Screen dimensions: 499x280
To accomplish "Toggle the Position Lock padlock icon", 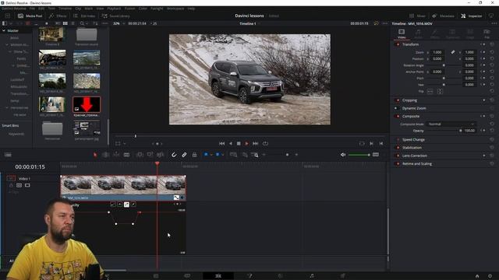I will 194,155.
